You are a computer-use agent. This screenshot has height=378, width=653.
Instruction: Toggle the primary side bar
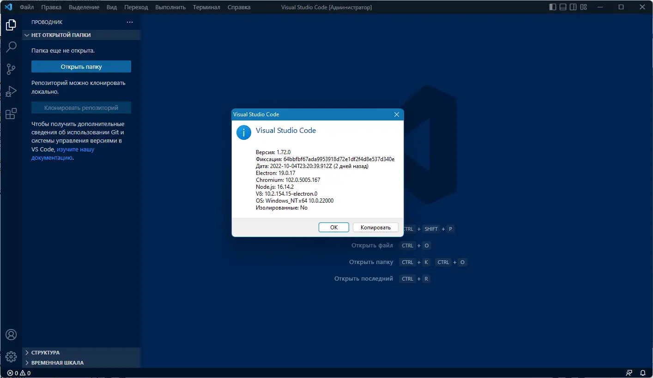point(552,7)
